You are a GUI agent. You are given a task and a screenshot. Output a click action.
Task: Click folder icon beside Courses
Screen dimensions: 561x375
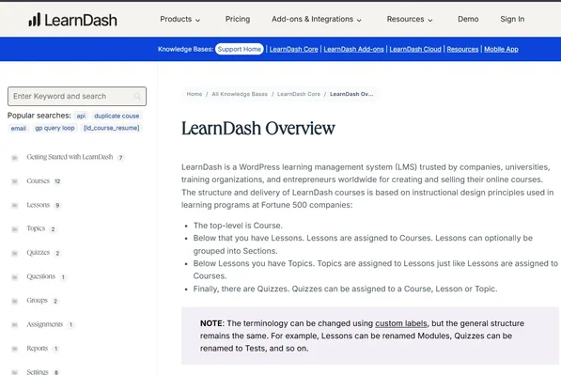click(x=15, y=181)
